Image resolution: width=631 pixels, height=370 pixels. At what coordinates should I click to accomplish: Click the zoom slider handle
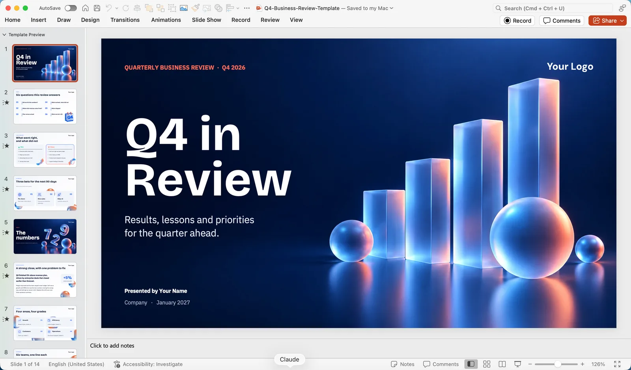point(558,364)
